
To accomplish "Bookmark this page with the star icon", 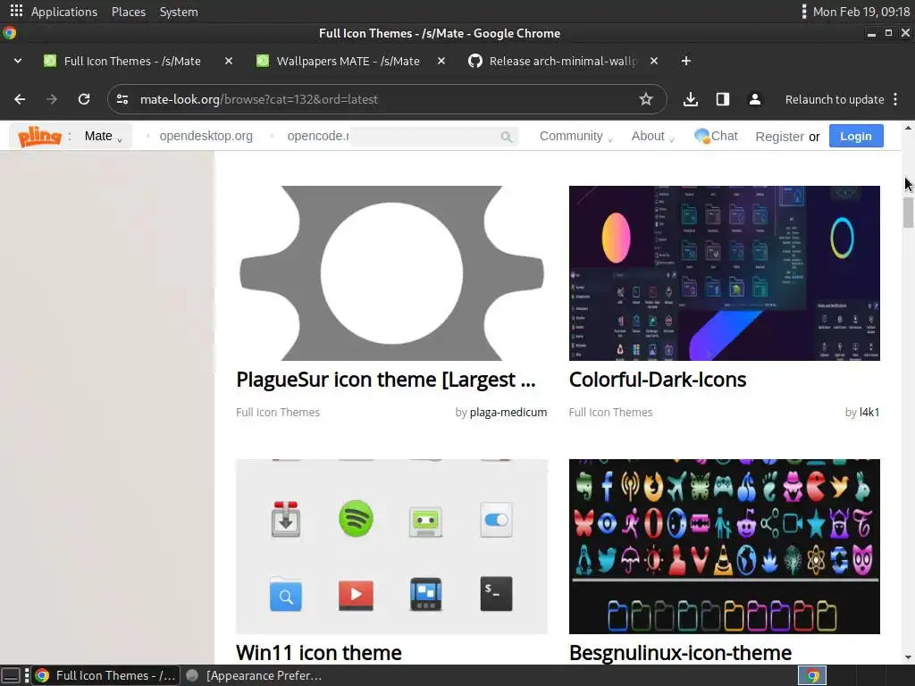I will point(645,99).
